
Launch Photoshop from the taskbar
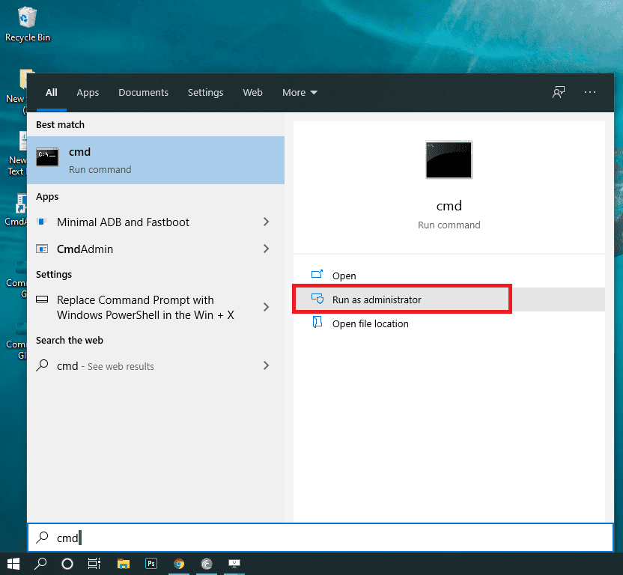tap(151, 563)
